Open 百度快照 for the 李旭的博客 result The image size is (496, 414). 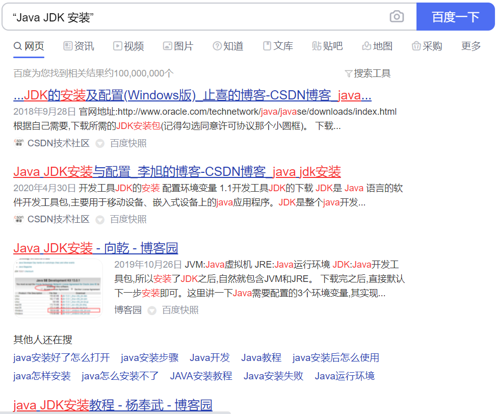(128, 219)
